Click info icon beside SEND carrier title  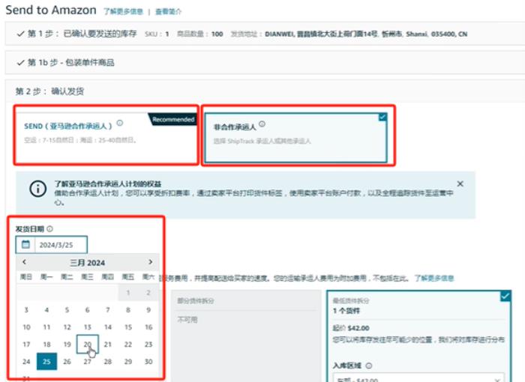pos(120,124)
